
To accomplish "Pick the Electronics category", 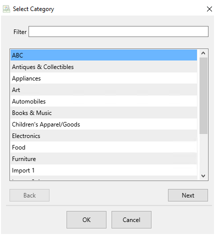I will pyautogui.click(x=103, y=135).
